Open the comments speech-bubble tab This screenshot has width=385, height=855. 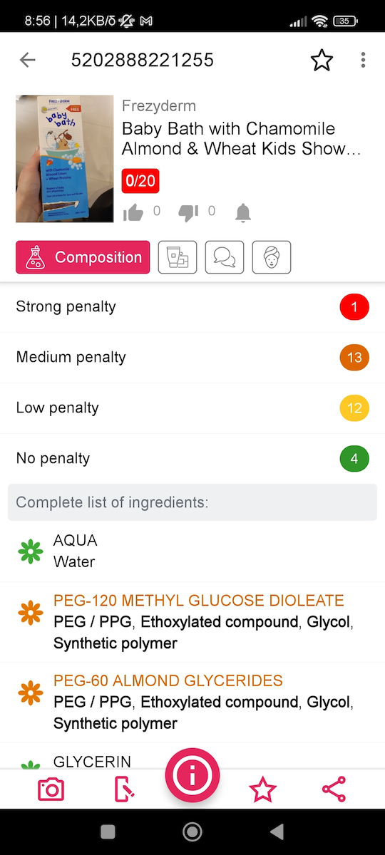(x=225, y=257)
